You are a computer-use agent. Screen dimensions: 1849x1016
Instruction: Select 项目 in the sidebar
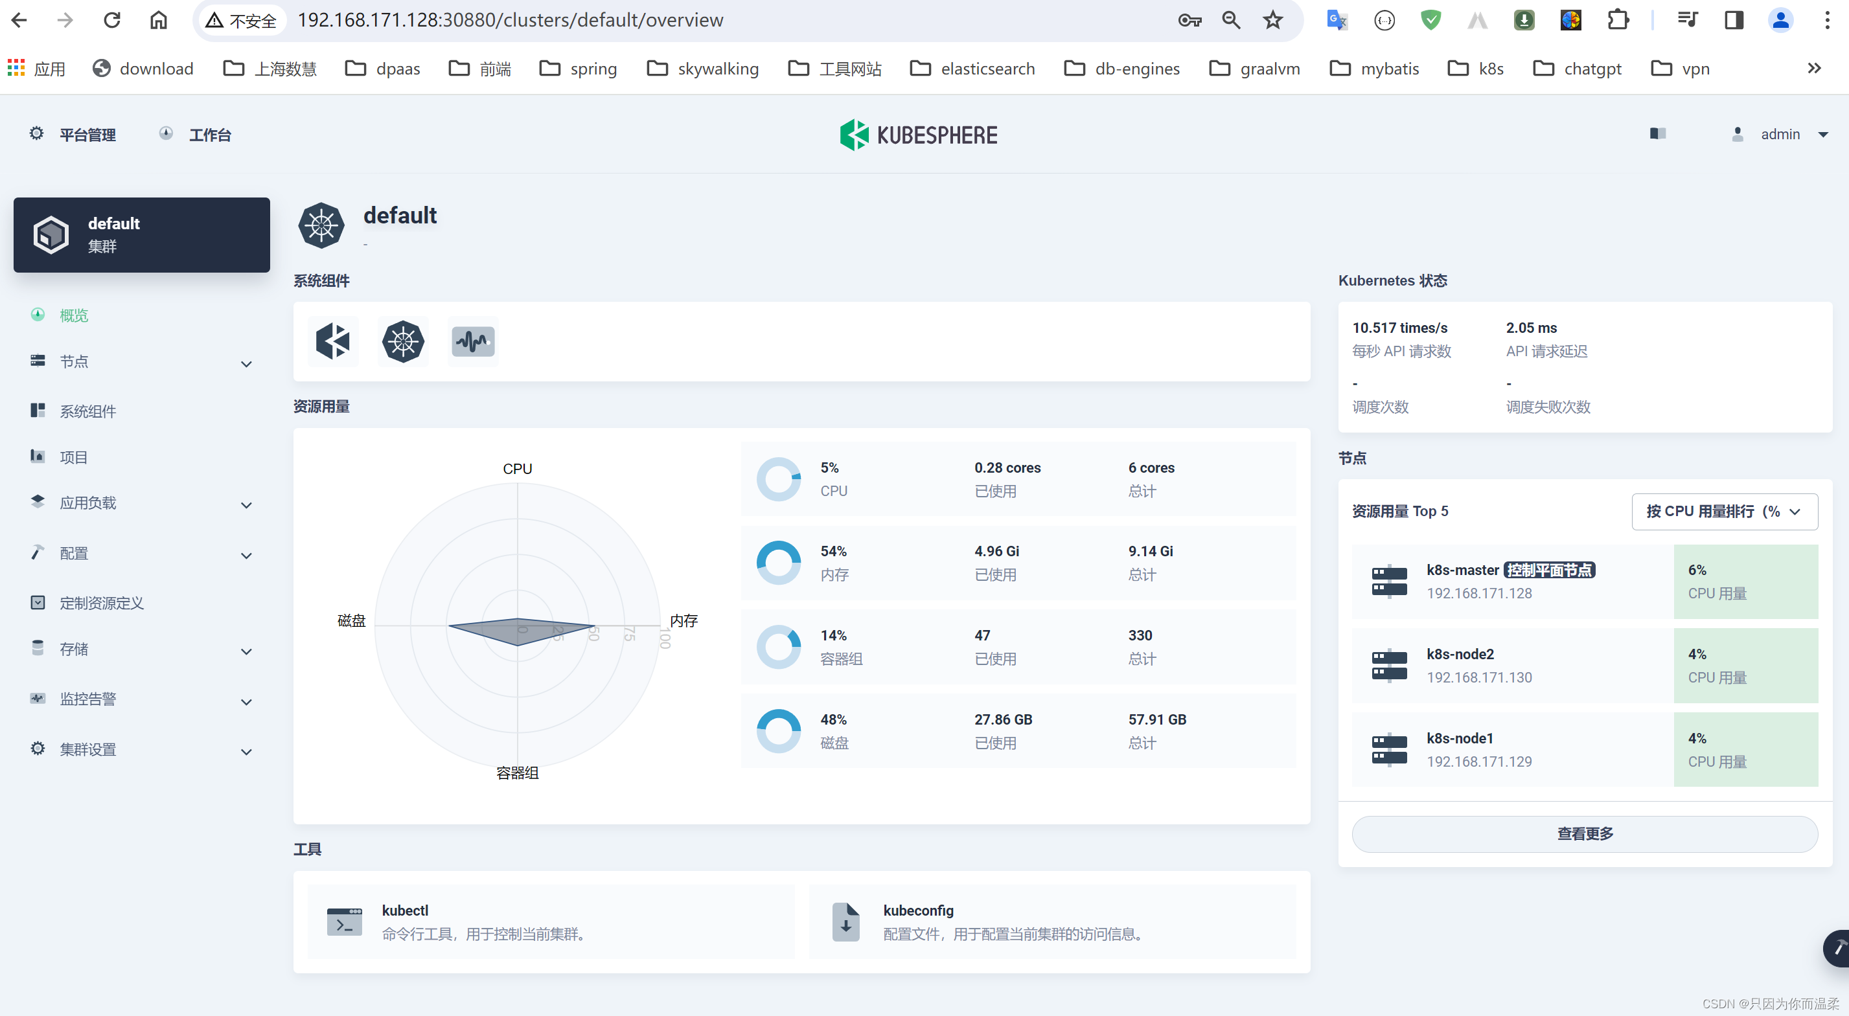(x=73, y=457)
